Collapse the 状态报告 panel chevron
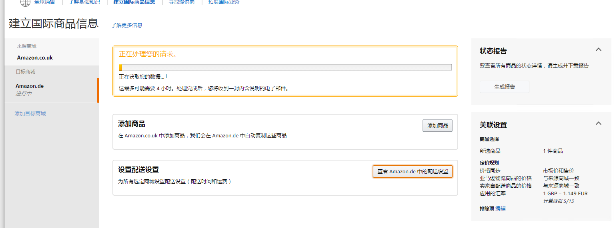615x228 pixels. pos(599,50)
